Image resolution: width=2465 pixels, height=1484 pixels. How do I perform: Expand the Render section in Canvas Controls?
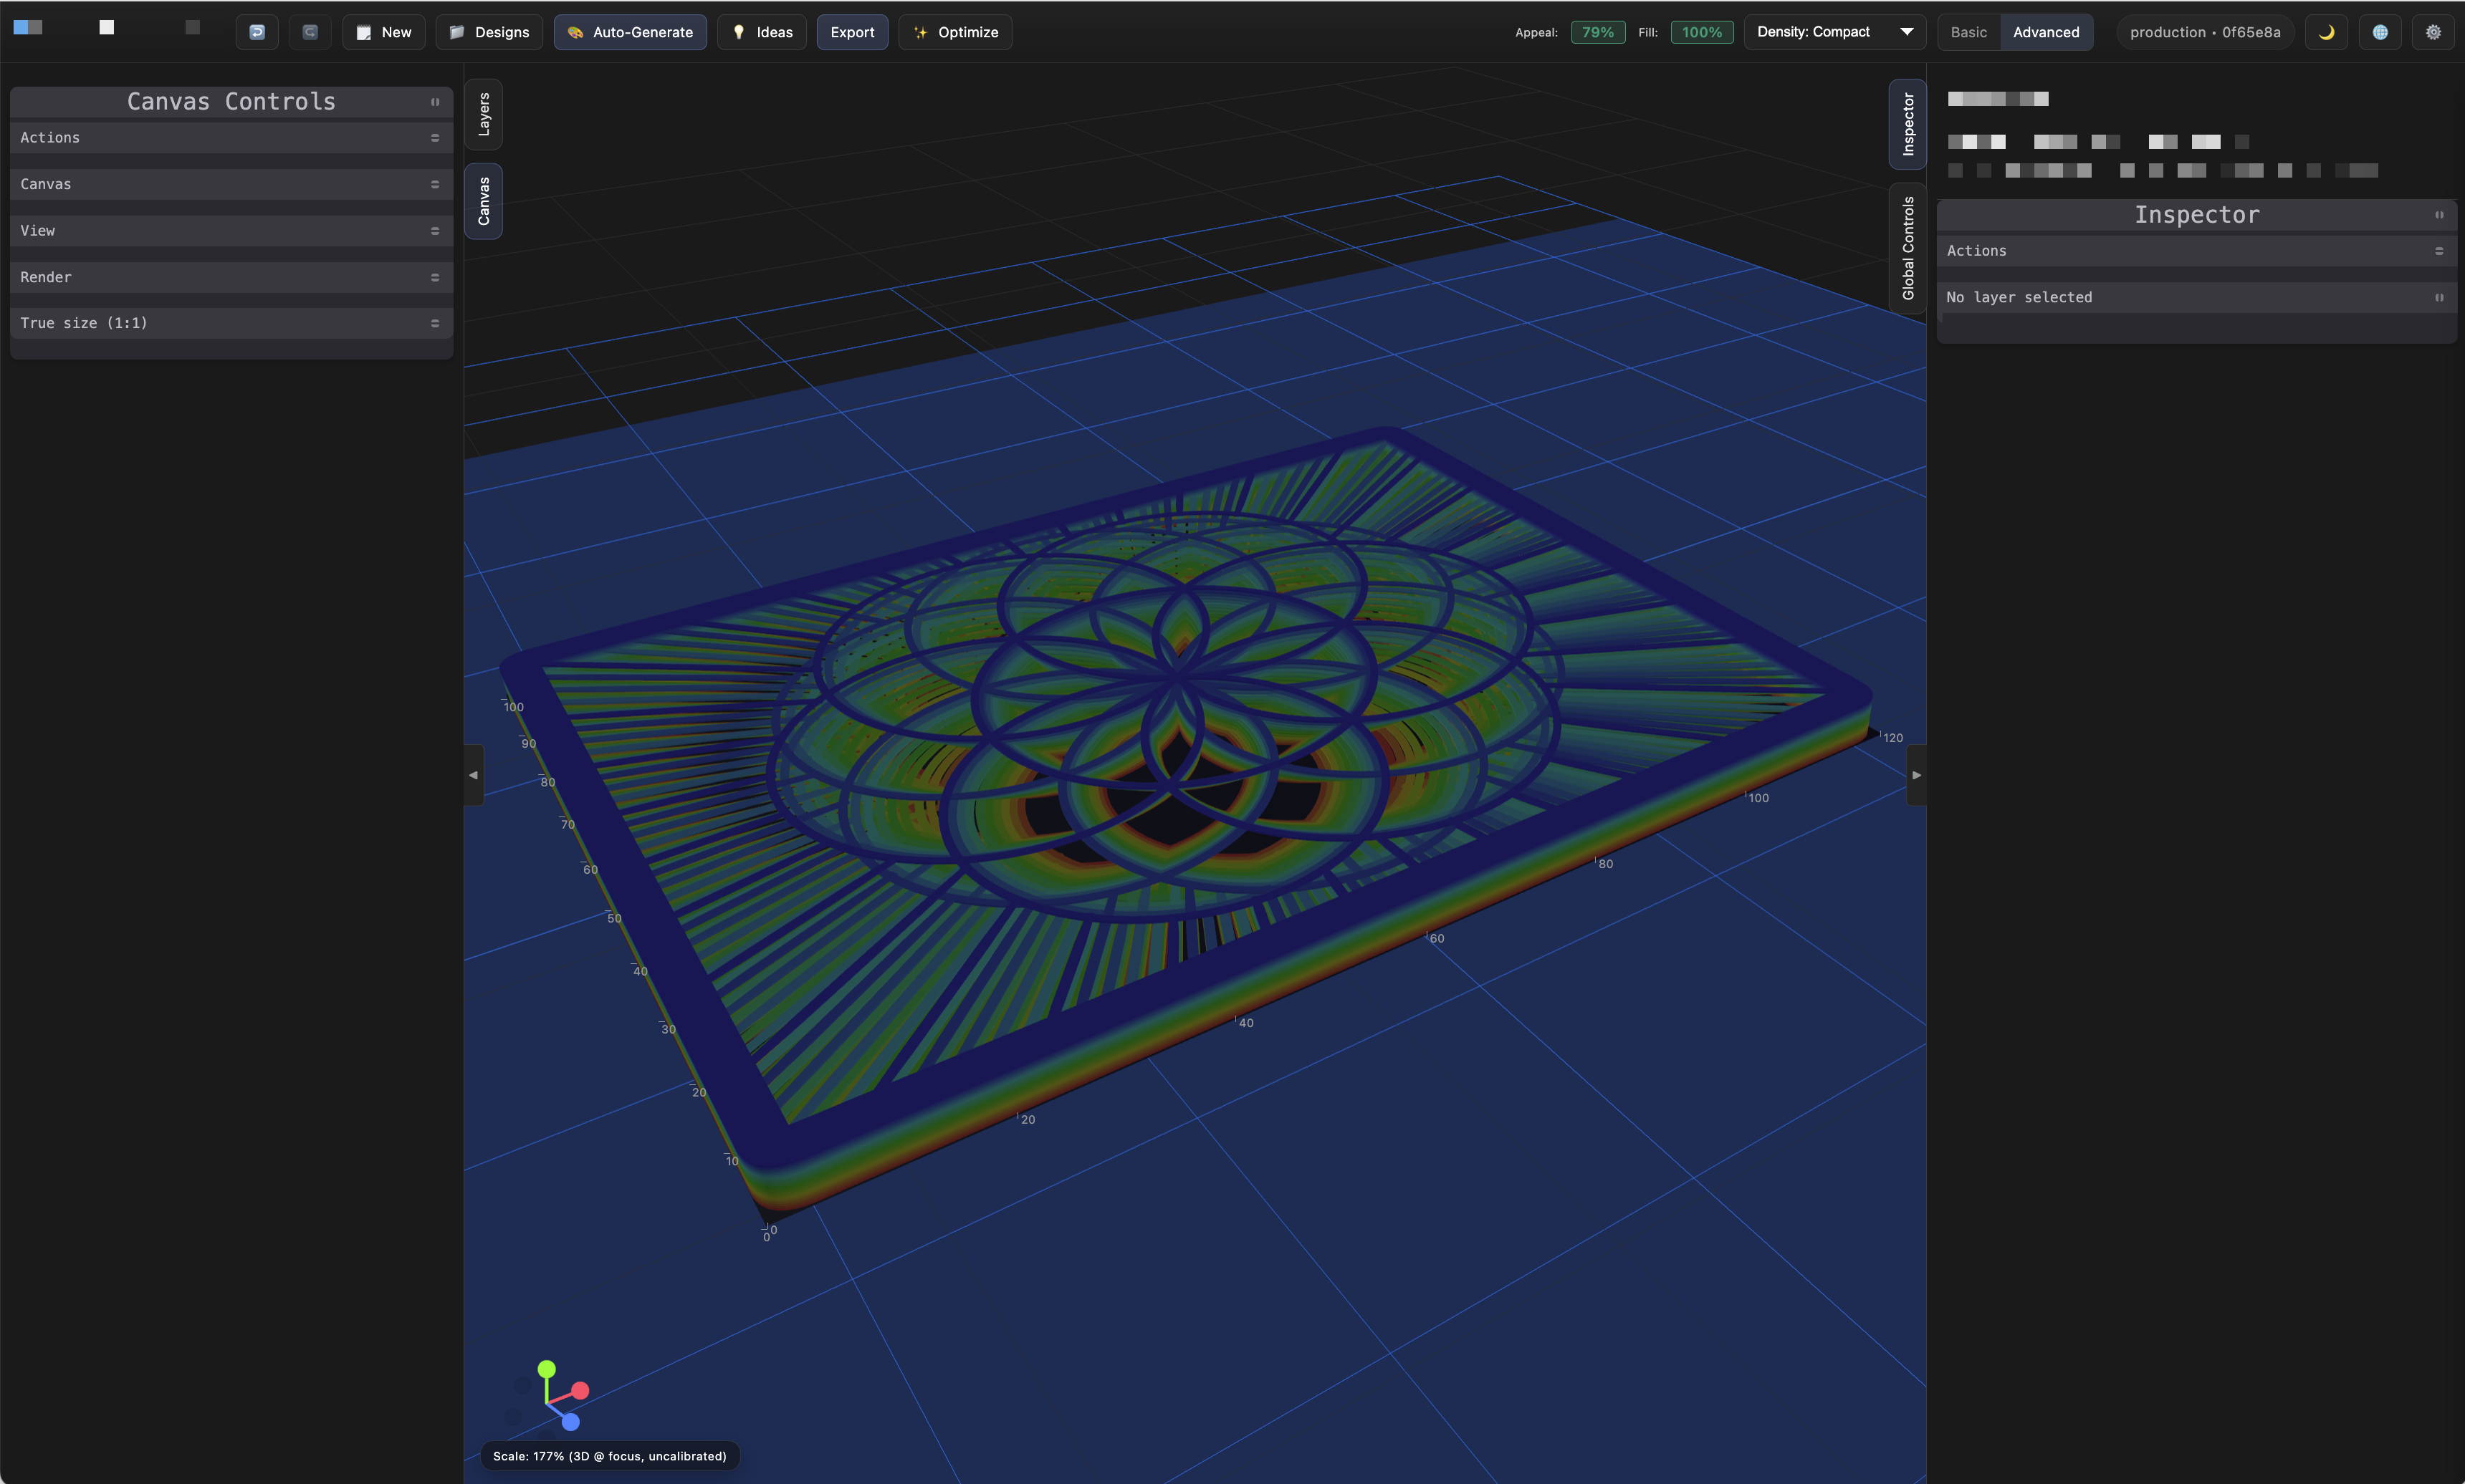[x=230, y=277]
